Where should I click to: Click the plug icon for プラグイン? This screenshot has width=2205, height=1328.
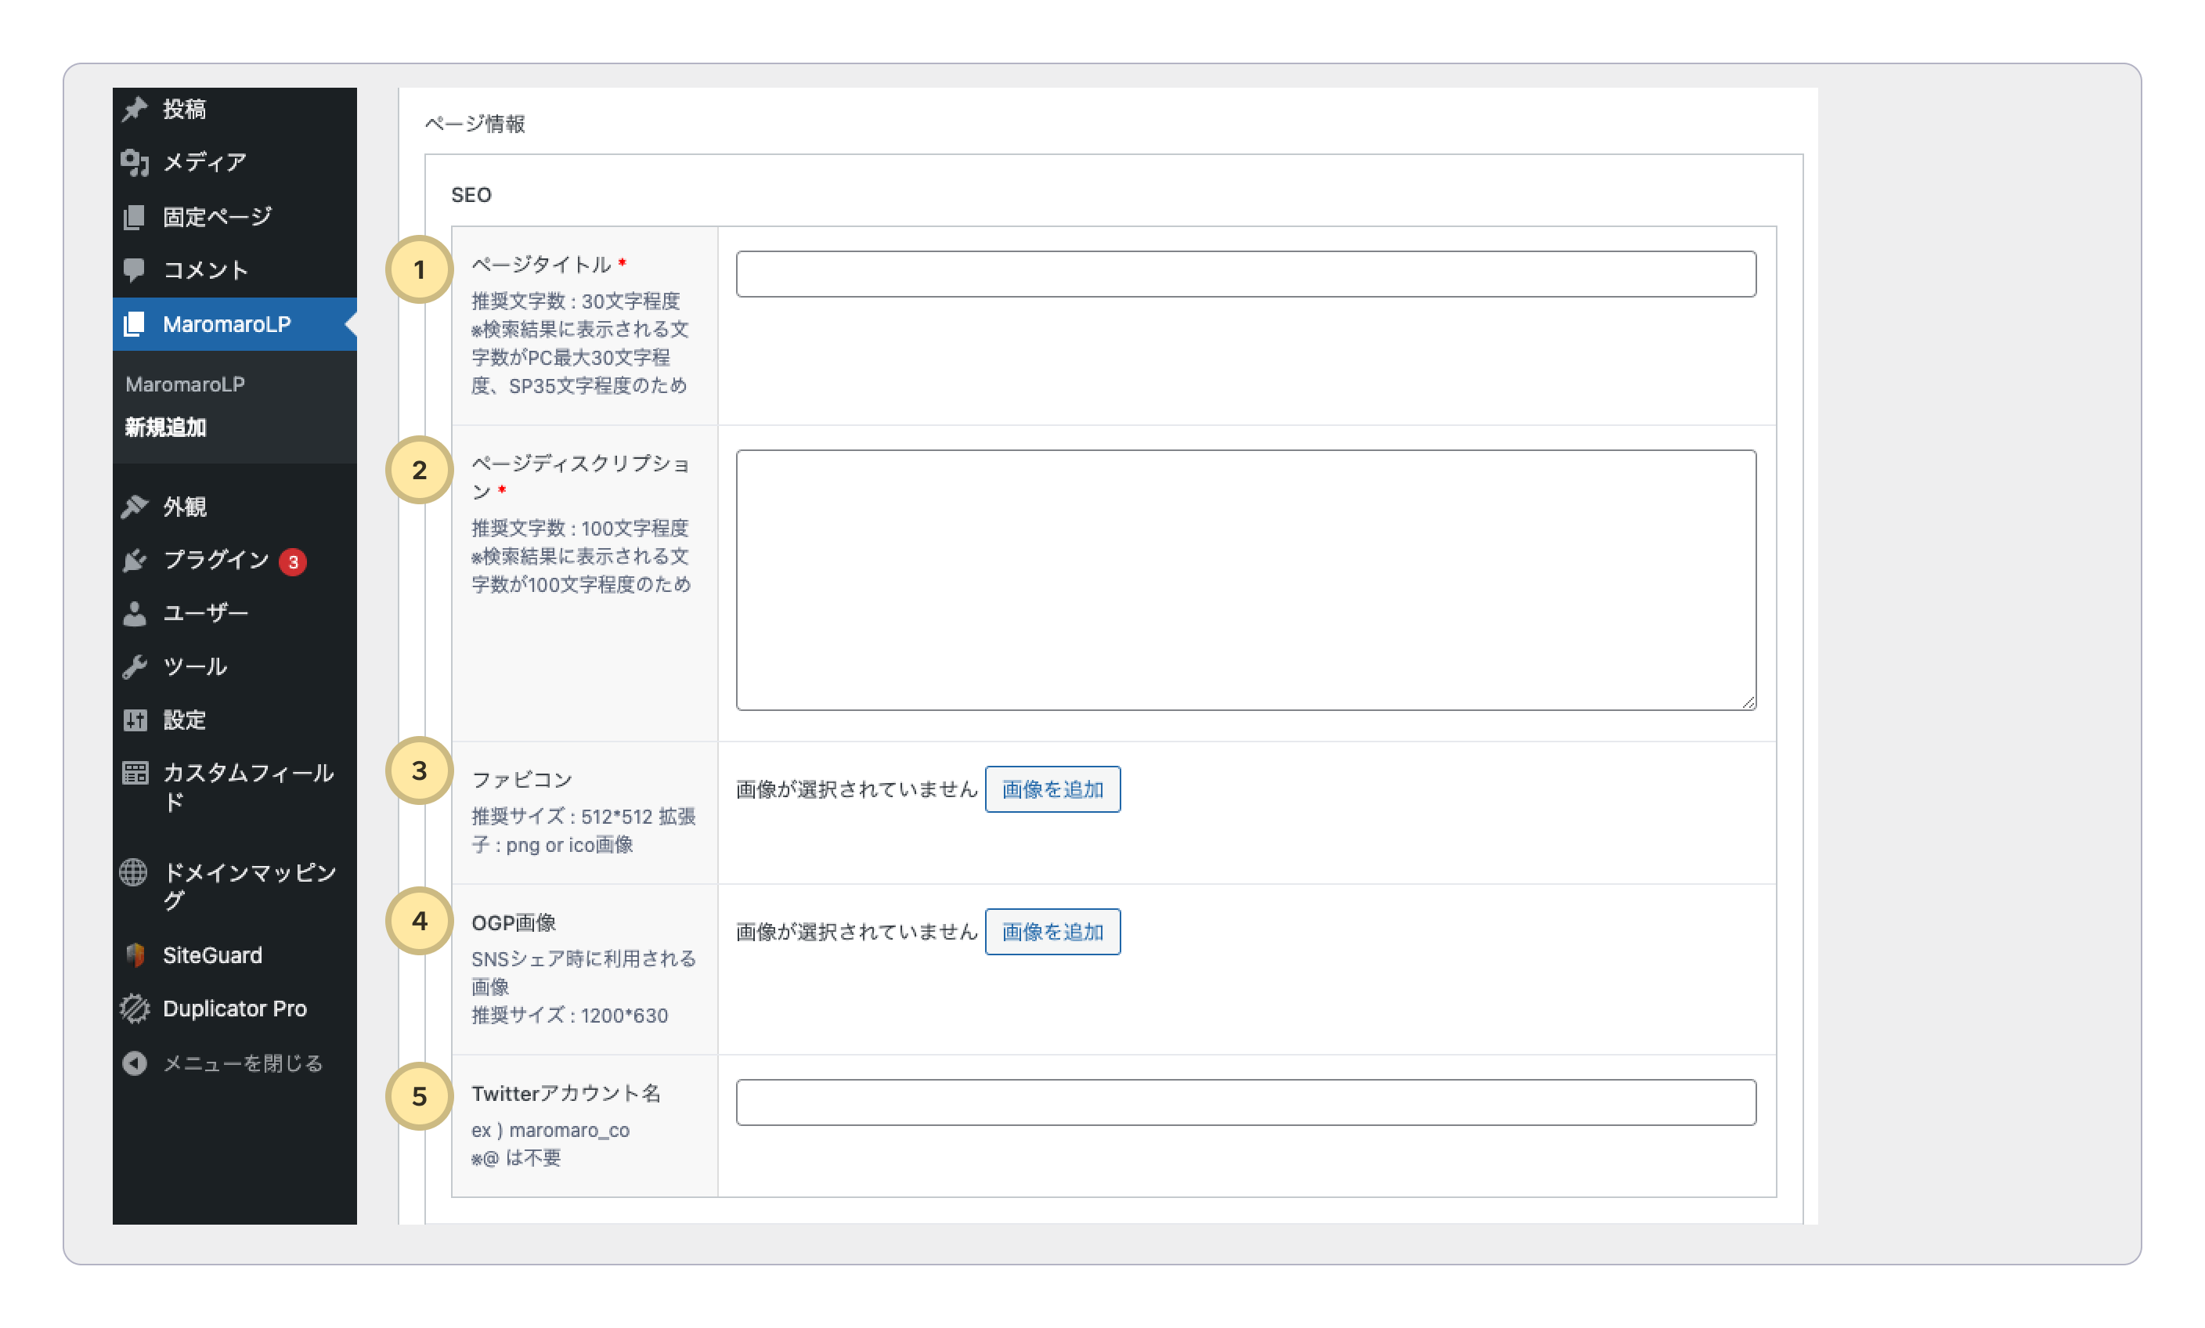134,560
